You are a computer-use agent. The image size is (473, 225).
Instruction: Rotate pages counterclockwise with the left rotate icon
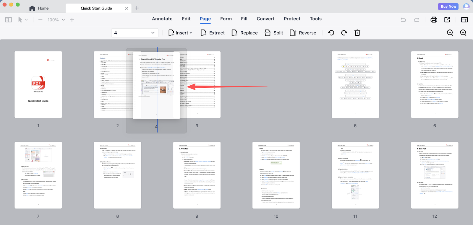point(331,33)
